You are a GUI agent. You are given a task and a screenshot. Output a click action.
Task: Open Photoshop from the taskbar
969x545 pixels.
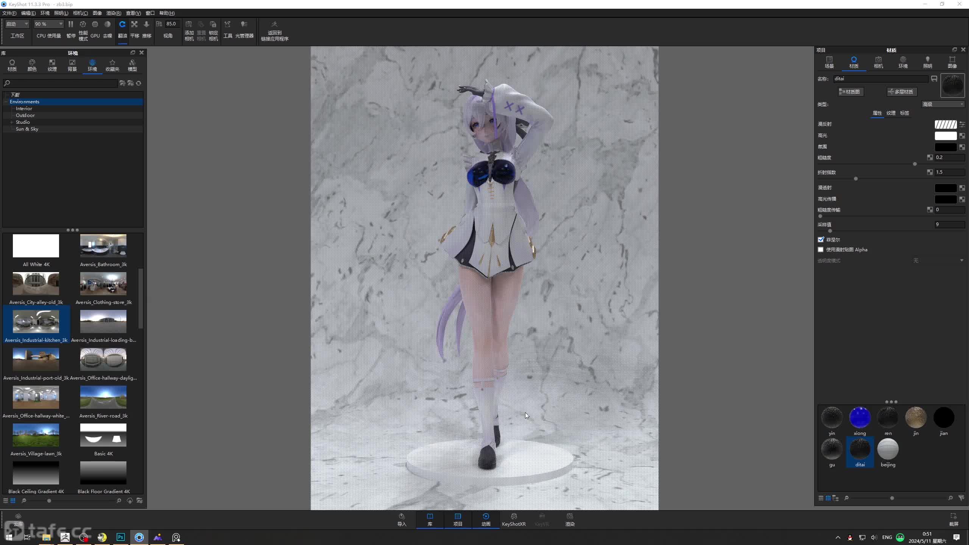tap(120, 537)
